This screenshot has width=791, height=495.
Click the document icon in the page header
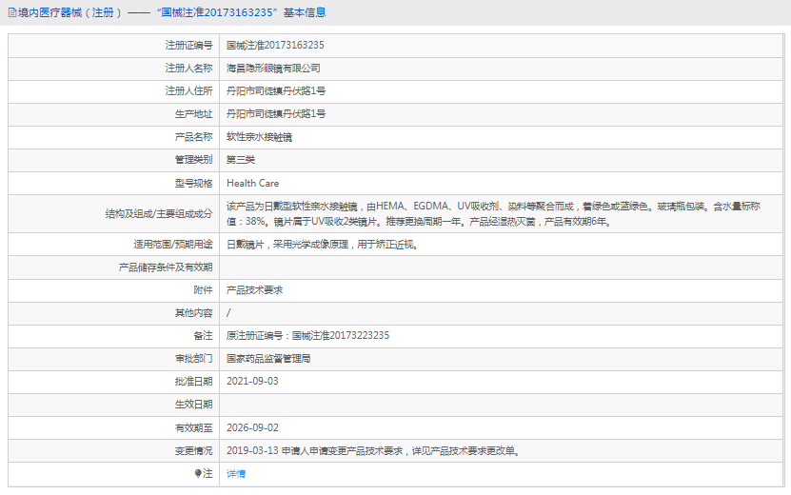[x=12, y=12]
